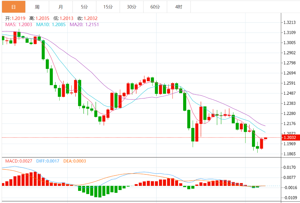Click the DIFF:0.0017 value label

[48, 161]
